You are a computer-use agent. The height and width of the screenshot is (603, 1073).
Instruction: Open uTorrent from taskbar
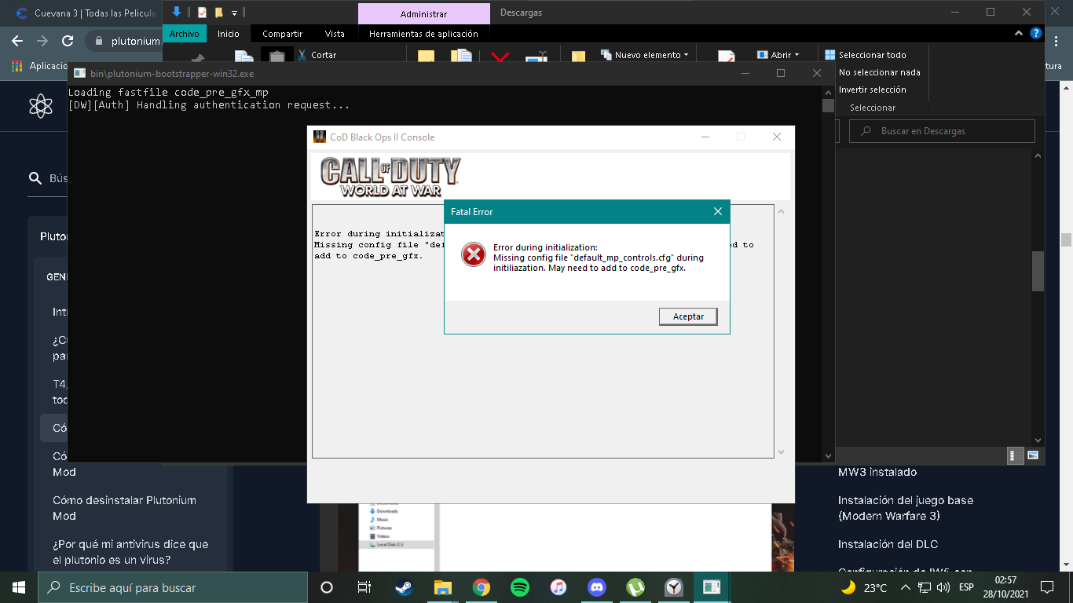click(x=635, y=587)
